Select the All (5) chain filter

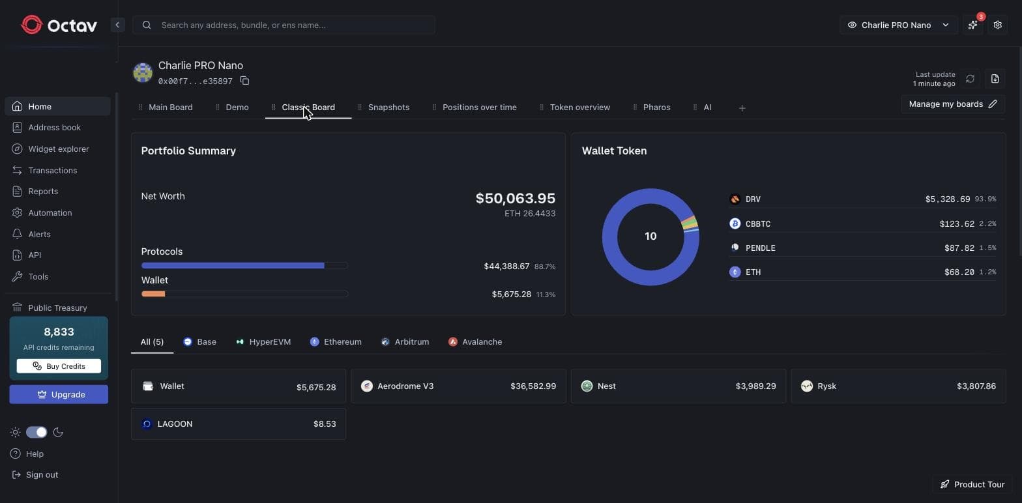click(152, 342)
